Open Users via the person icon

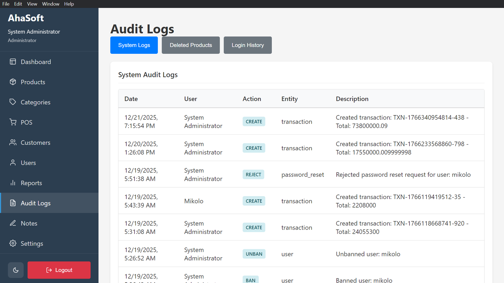tap(13, 163)
